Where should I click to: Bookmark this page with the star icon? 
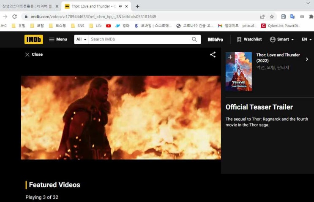coord(272,16)
